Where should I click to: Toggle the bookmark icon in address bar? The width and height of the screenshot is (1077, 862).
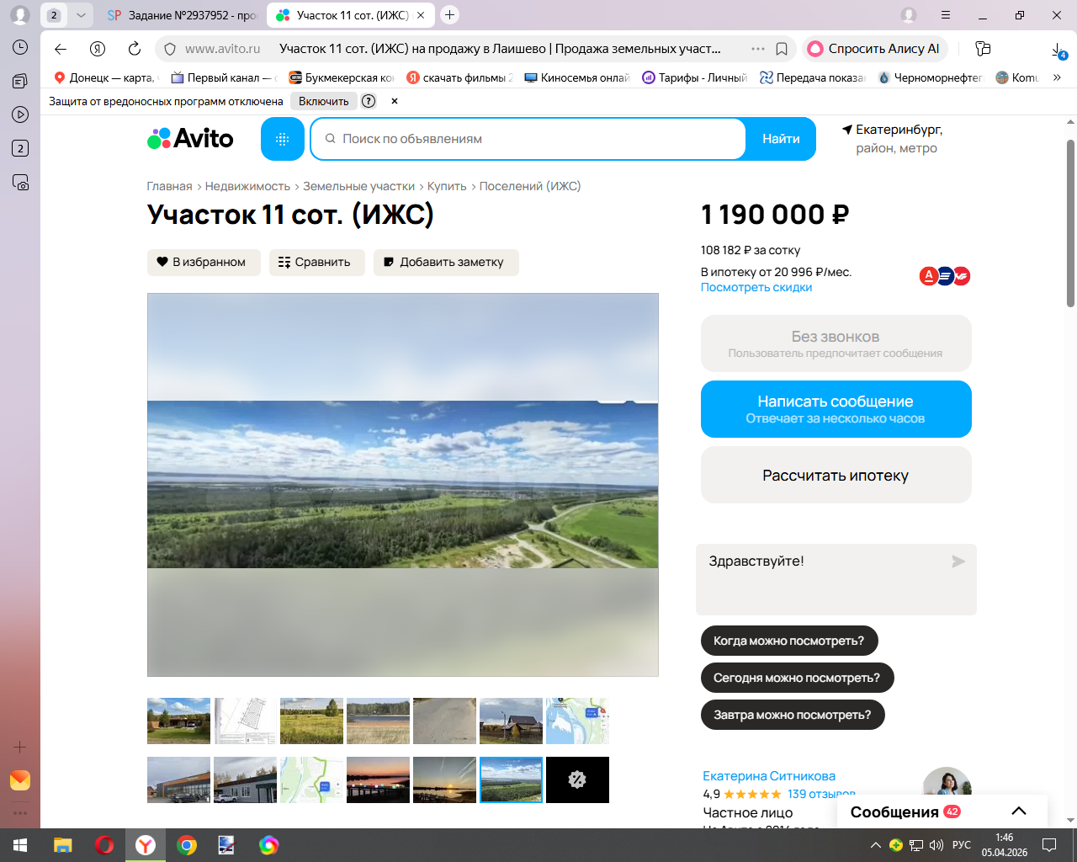pyautogui.click(x=782, y=49)
